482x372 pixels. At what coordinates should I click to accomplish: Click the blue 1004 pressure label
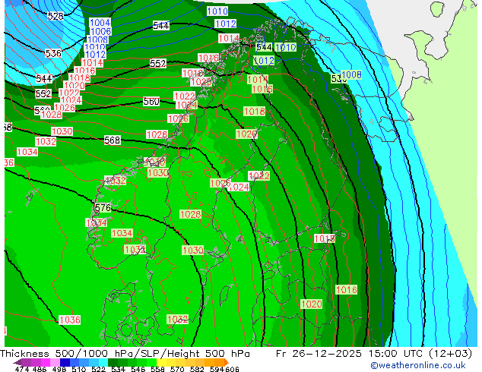(x=100, y=23)
